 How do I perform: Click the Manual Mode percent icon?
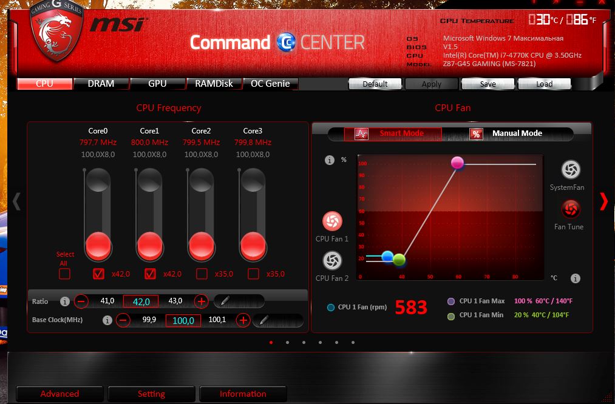coord(476,134)
